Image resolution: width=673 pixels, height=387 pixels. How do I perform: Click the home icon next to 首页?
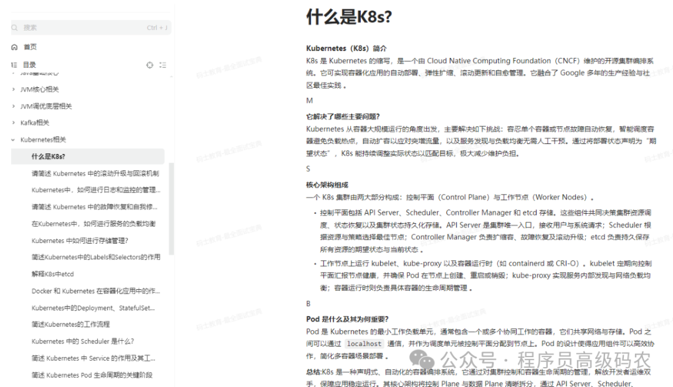[x=13, y=46]
